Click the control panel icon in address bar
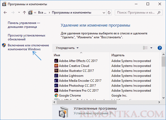 [30, 12]
